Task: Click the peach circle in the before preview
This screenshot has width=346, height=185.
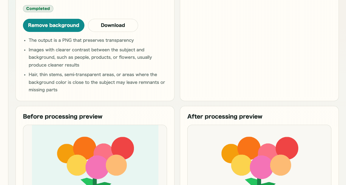Action: coord(117,165)
